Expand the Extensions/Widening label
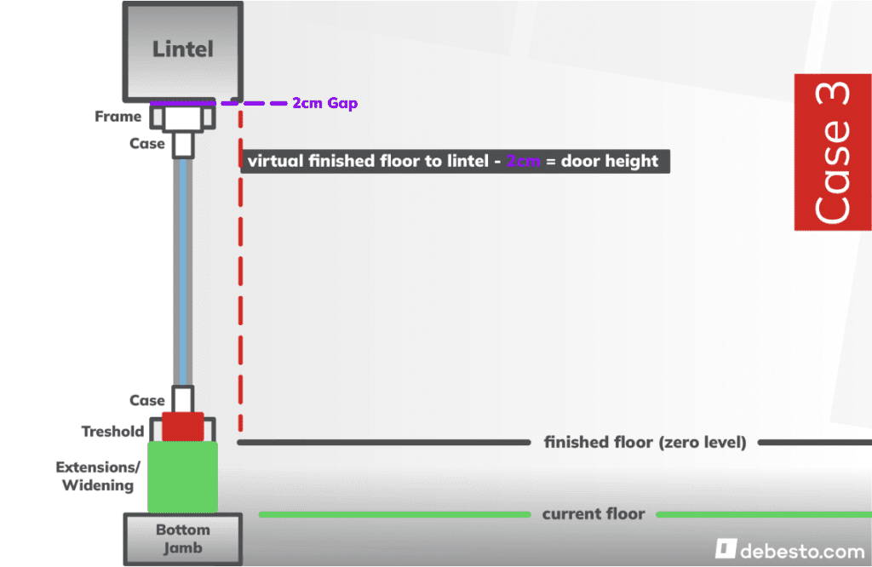 coord(97,477)
